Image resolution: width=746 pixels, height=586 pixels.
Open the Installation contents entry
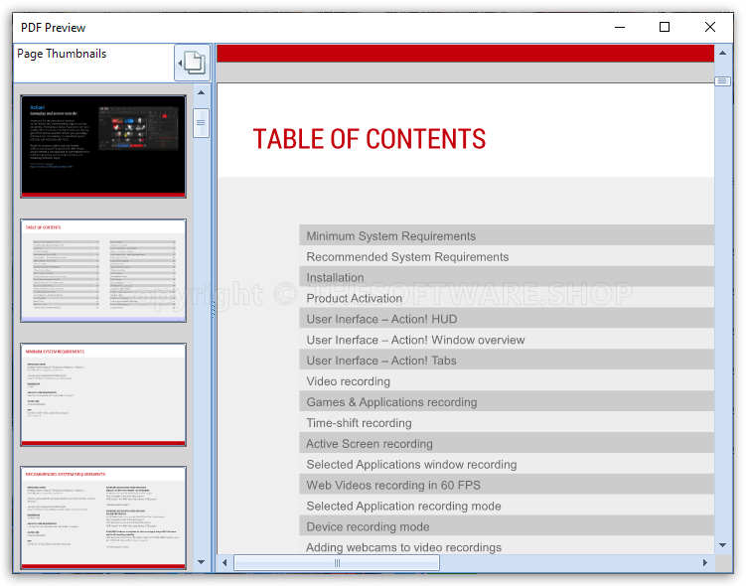507,277
